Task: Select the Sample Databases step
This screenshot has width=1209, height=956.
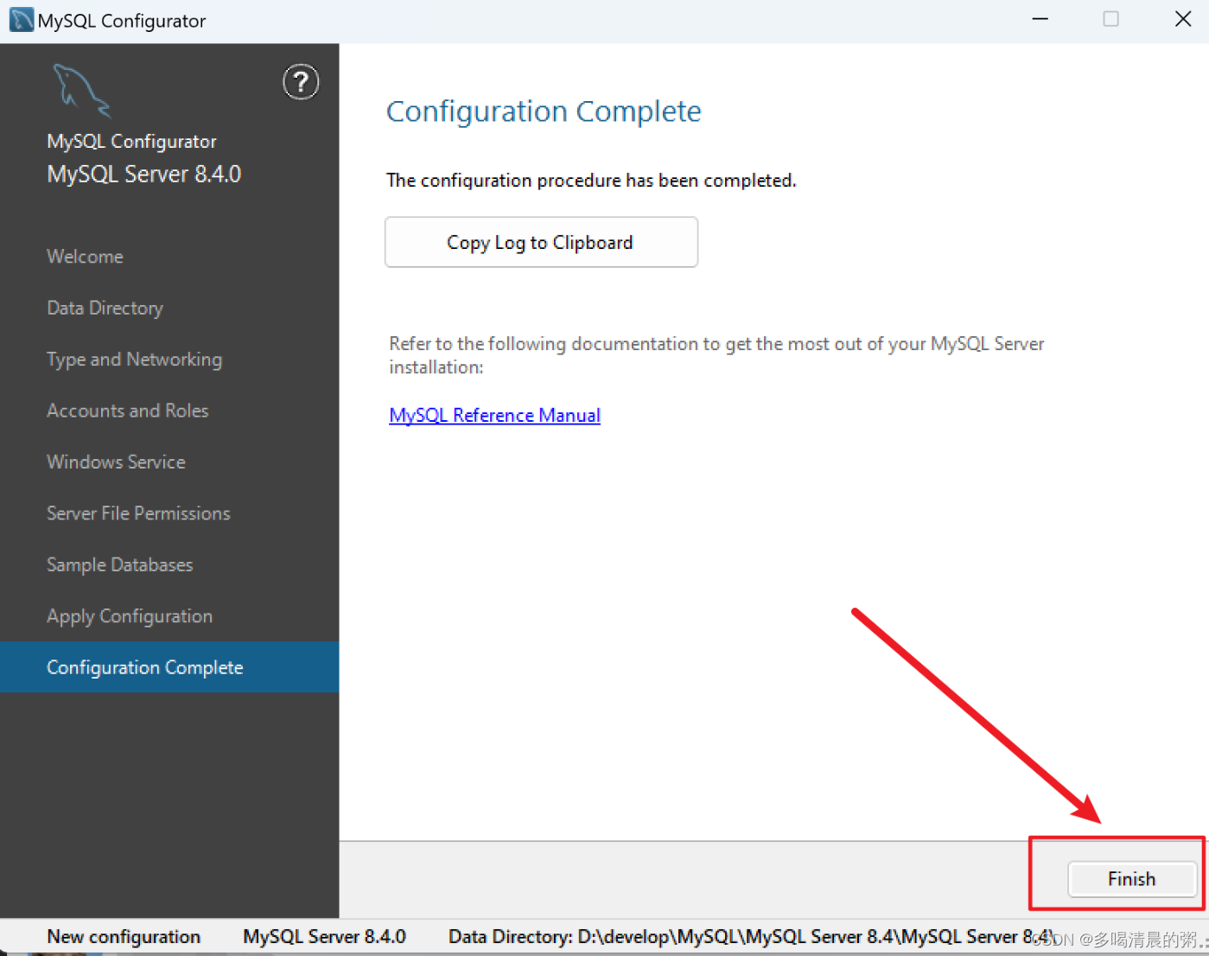Action: 119,564
